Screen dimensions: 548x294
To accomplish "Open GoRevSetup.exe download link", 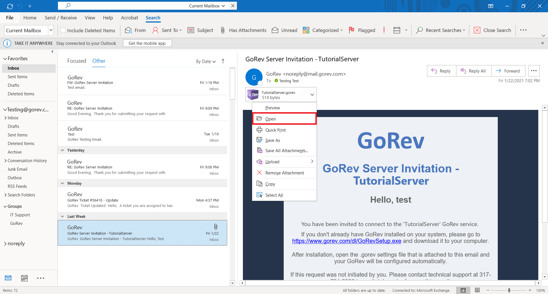I will click(x=346, y=241).
